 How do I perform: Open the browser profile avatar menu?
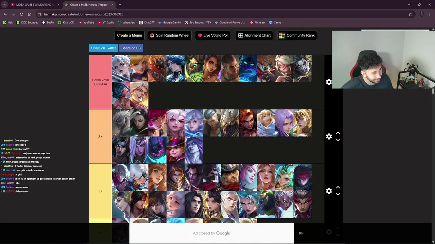pos(422,14)
